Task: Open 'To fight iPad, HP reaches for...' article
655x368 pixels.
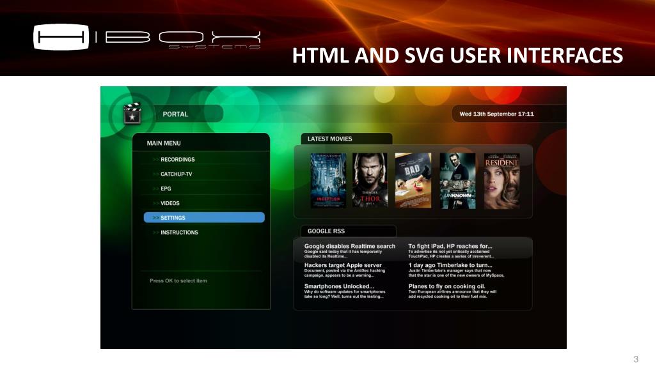Action: pos(451,250)
